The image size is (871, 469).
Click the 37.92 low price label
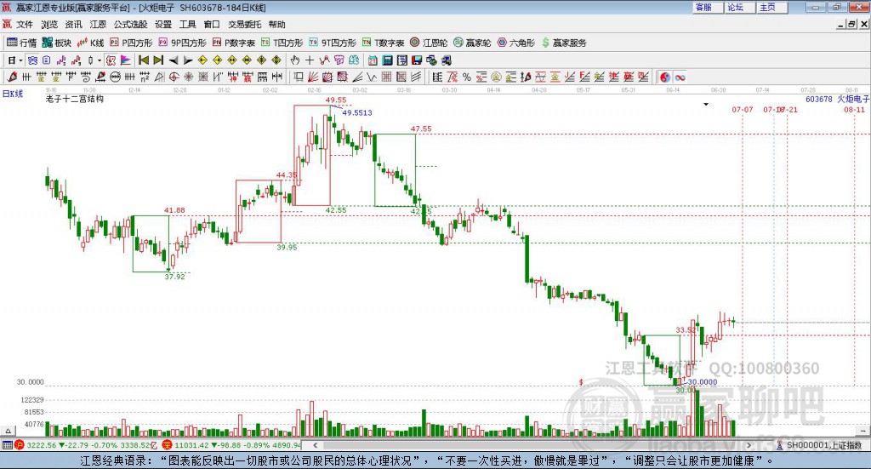tap(174, 276)
